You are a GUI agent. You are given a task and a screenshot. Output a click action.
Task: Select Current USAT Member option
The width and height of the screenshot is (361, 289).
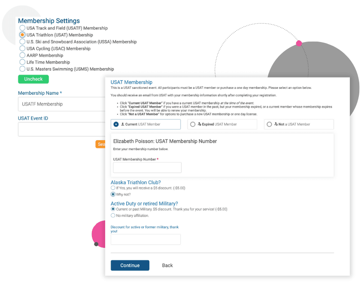146,124
